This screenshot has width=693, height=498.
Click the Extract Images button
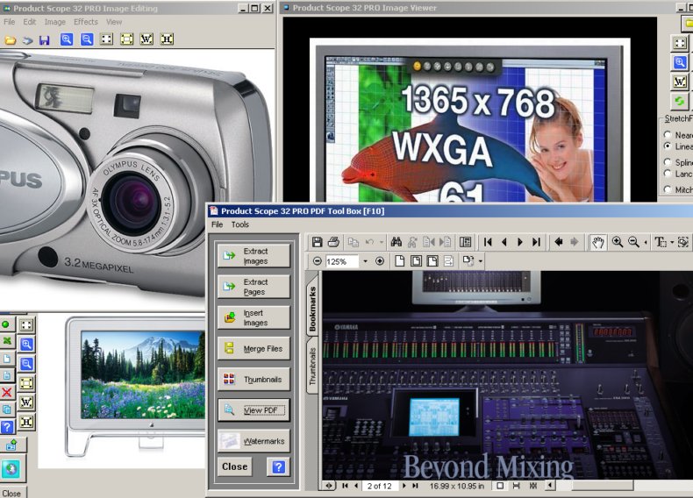pos(254,256)
